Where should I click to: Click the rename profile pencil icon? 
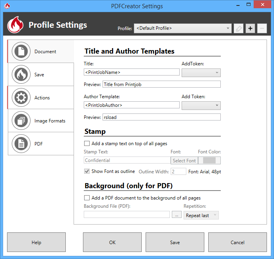tap(238, 28)
